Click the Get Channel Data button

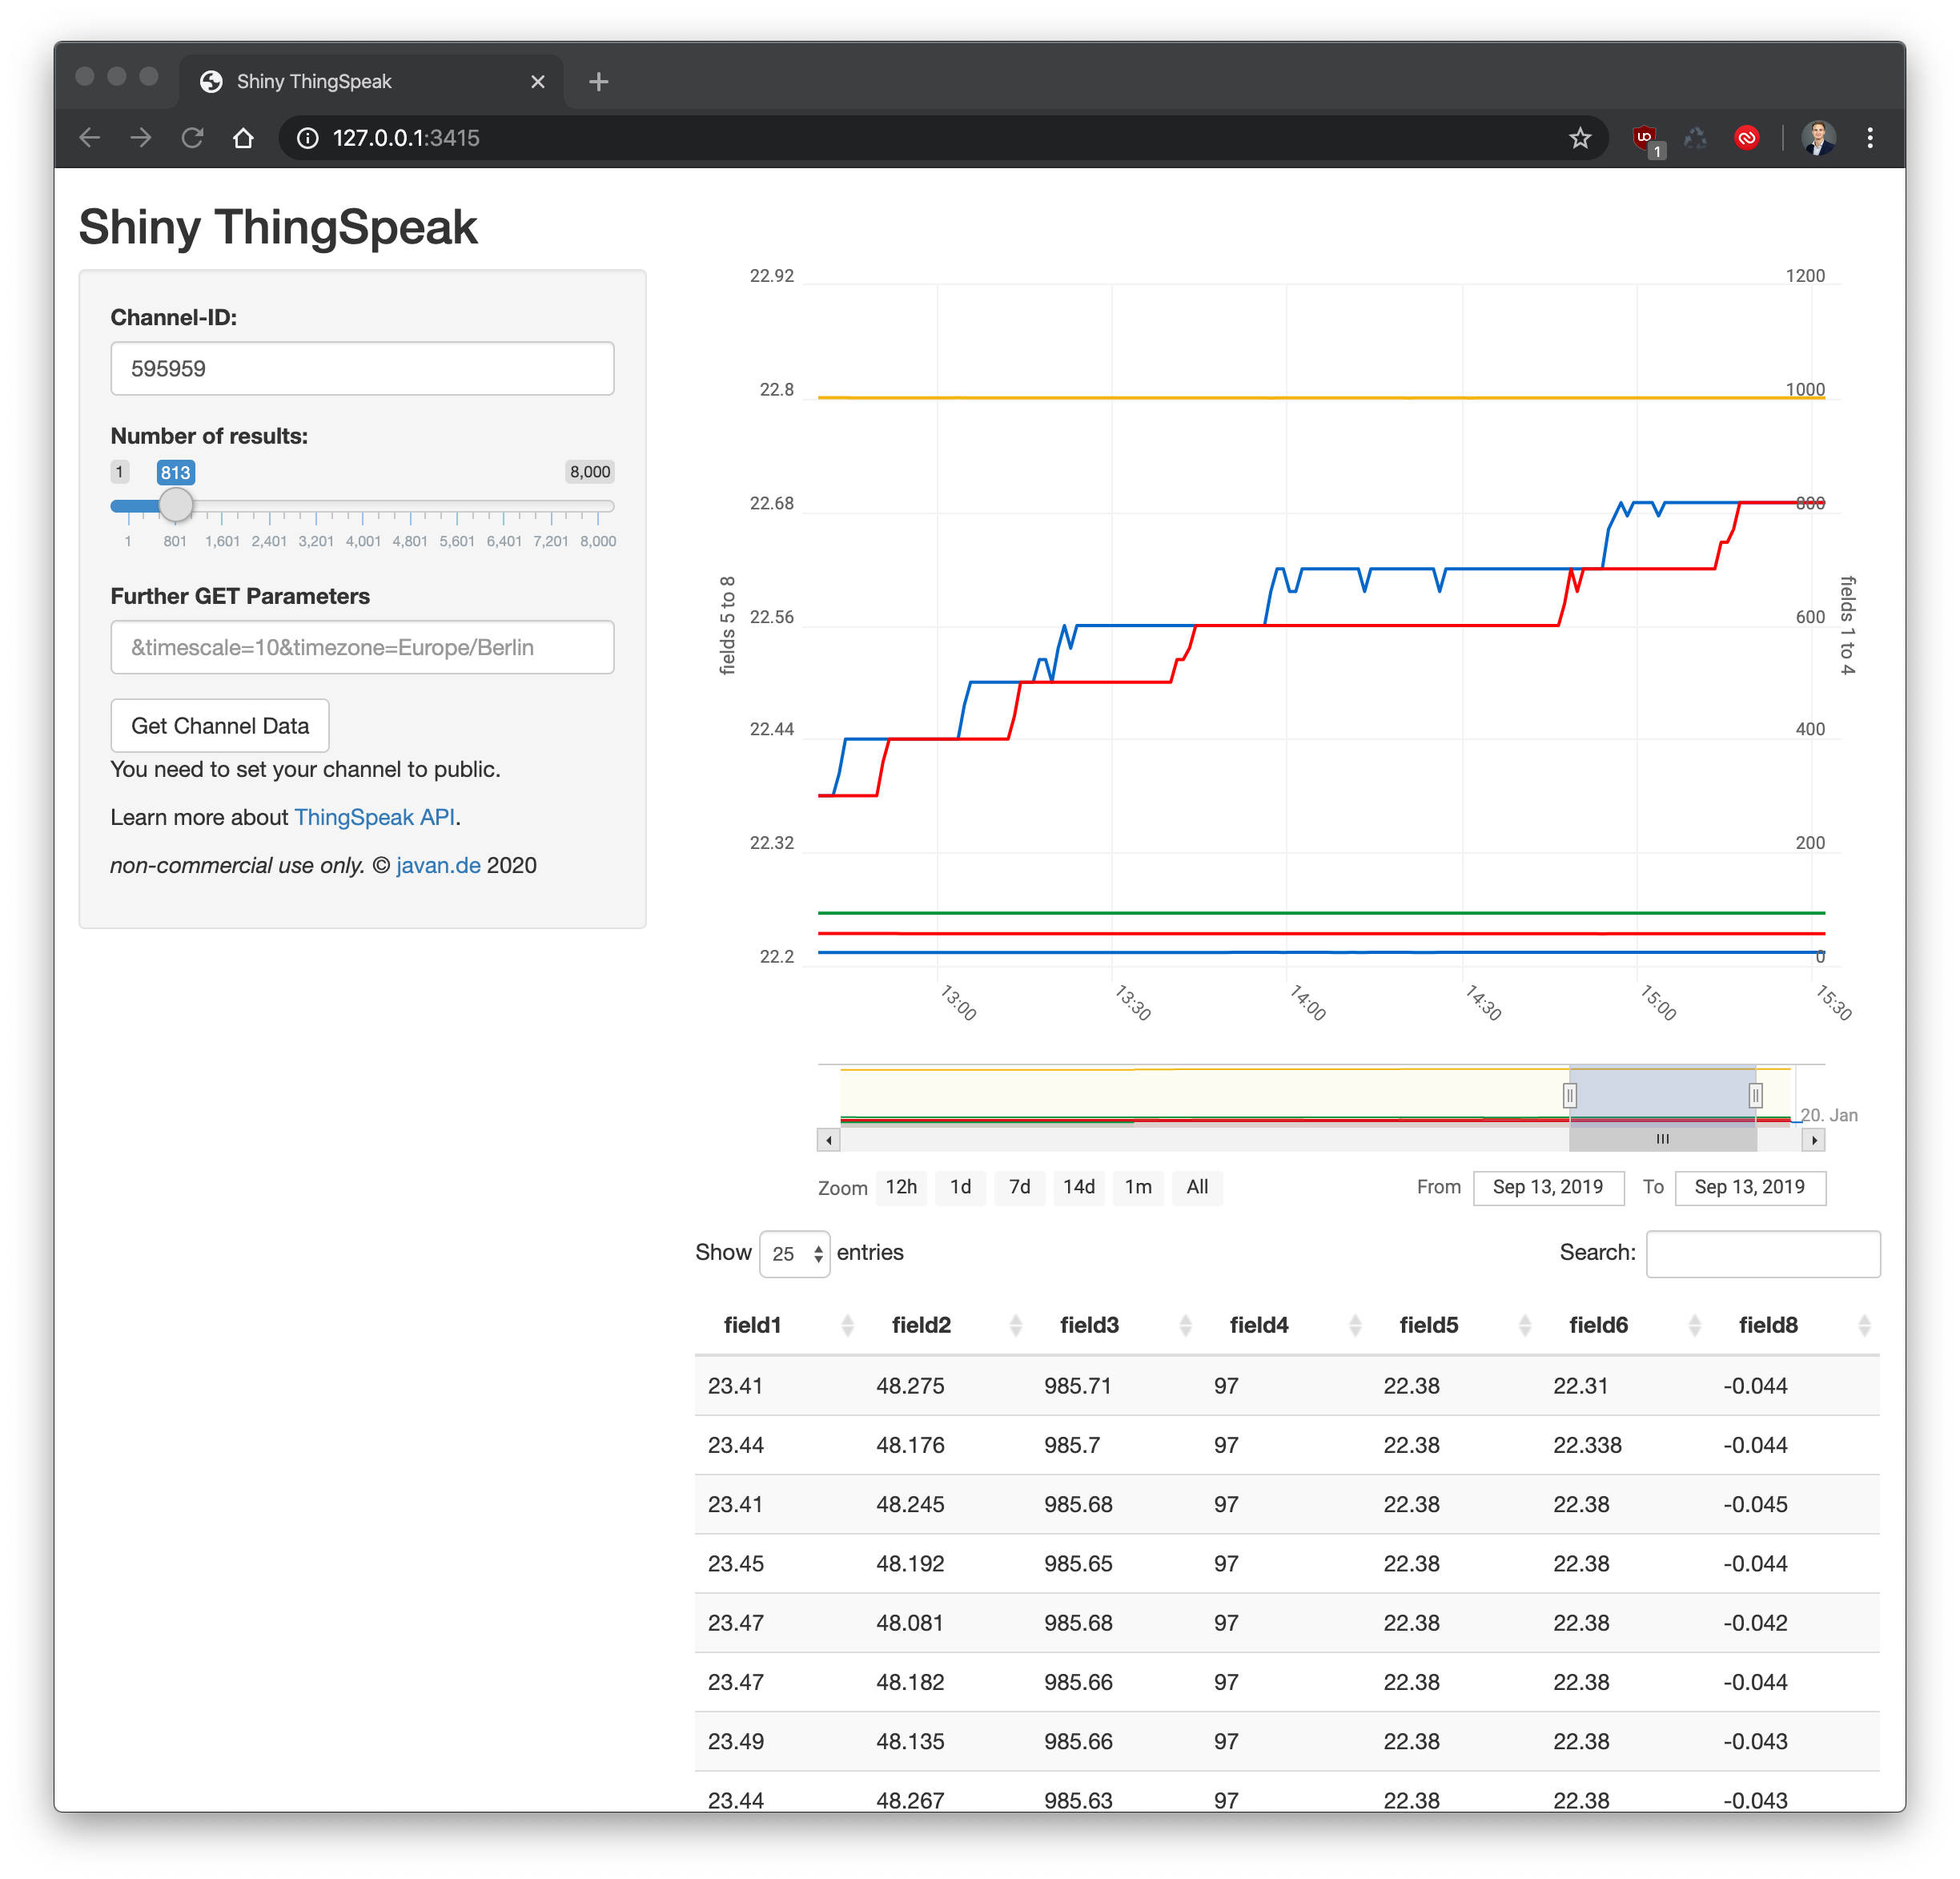tap(220, 726)
